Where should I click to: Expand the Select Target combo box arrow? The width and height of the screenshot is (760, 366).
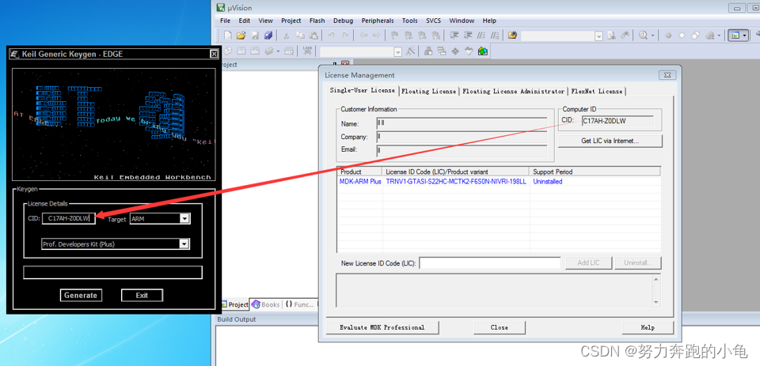(398, 51)
